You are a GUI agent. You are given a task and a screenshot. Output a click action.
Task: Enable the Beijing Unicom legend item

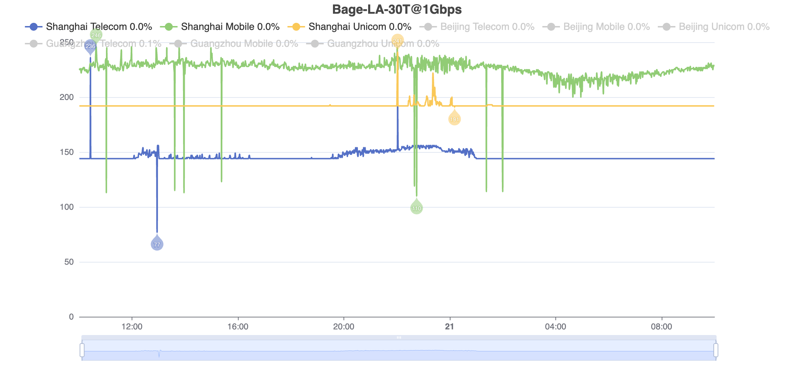click(x=713, y=27)
